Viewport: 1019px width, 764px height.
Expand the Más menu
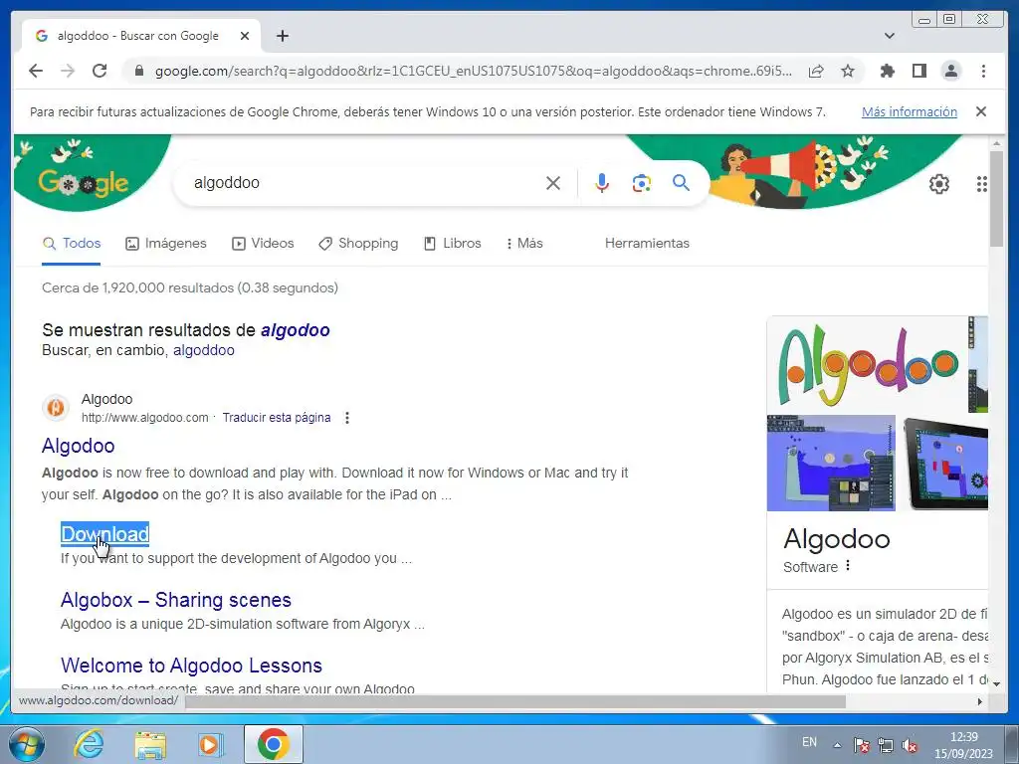[x=524, y=243]
